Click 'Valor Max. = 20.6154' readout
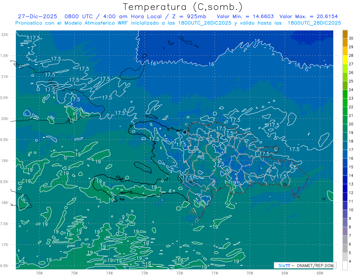Screen dimensions: 359x277 [x=308, y=16]
